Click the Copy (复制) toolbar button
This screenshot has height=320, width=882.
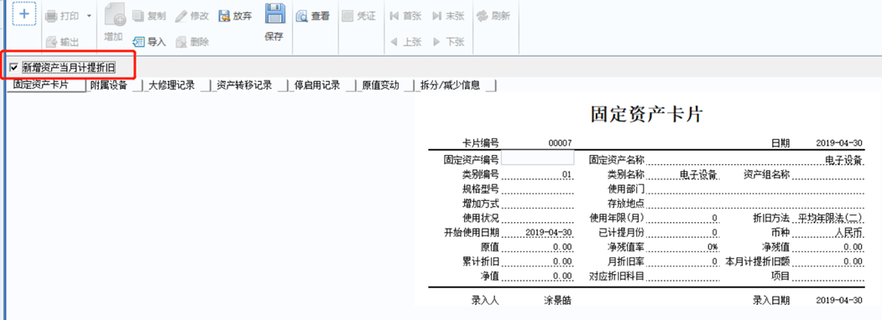point(149,16)
